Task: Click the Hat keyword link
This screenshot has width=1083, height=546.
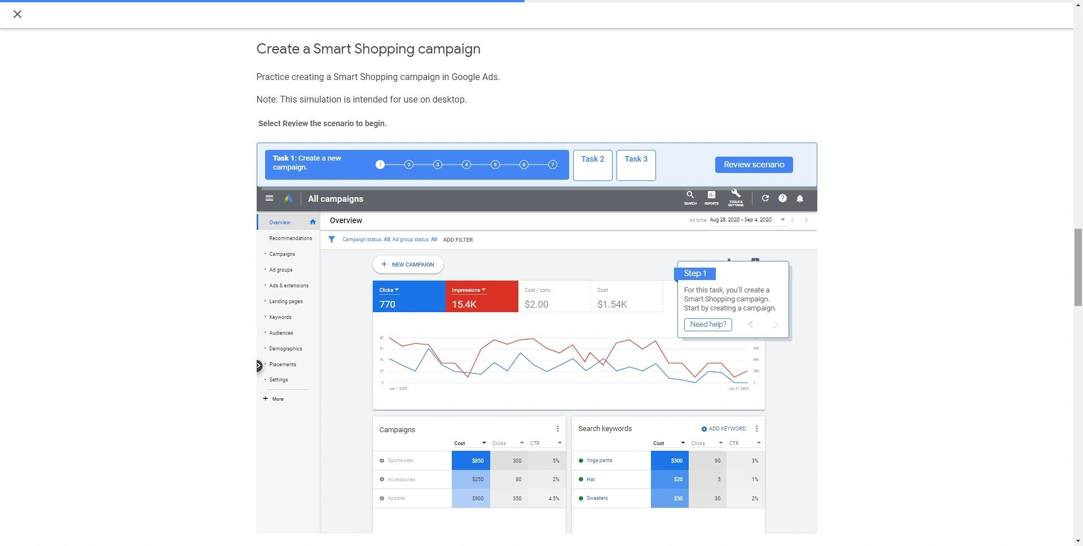Action: tap(591, 480)
